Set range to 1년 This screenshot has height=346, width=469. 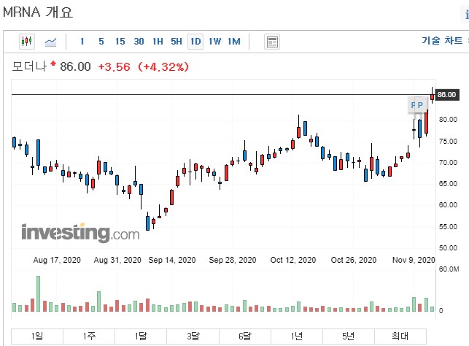click(297, 336)
